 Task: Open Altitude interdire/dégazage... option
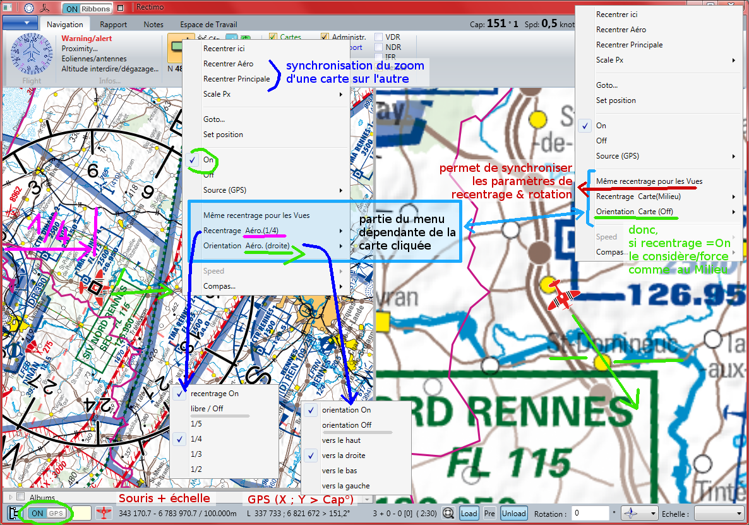pos(110,69)
